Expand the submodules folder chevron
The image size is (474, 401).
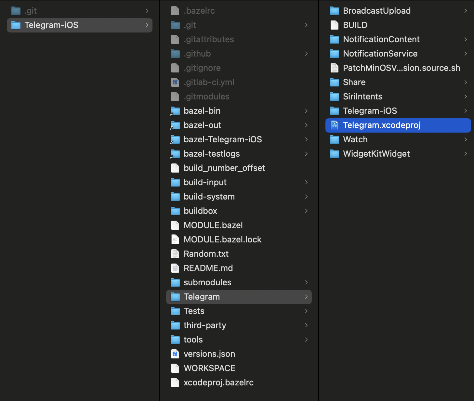pos(306,282)
